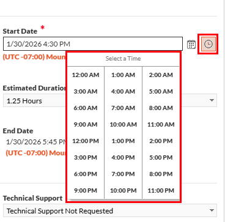Choose 2:00 PM time slot
Viewport: 225px width, 222px height.
[161, 141]
